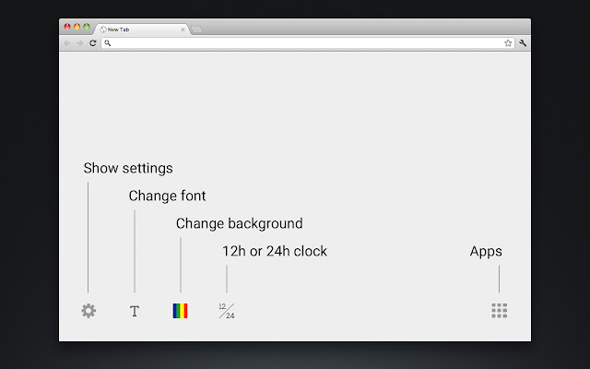The height and width of the screenshot is (369, 590).
Task: Reload the page
Action: tap(93, 43)
